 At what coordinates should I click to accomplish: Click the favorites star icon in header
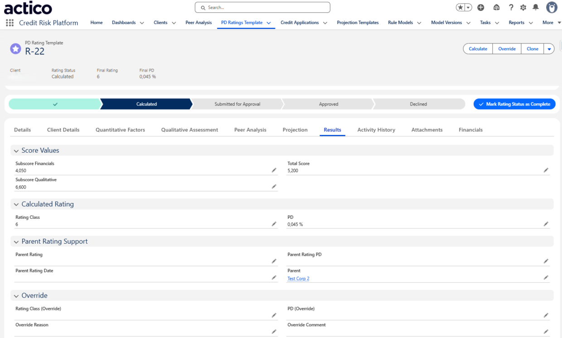461,8
